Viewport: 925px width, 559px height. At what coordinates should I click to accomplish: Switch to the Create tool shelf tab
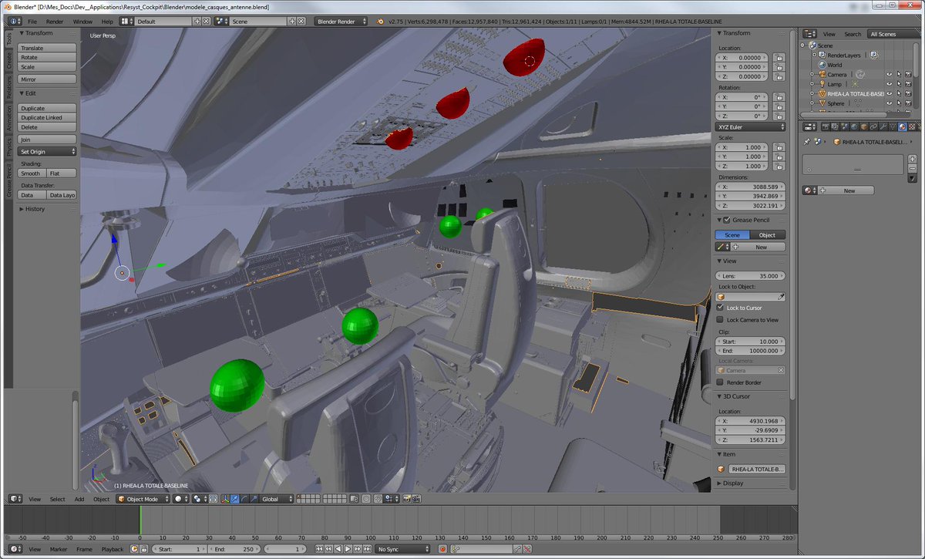click(x=8, y=61)
